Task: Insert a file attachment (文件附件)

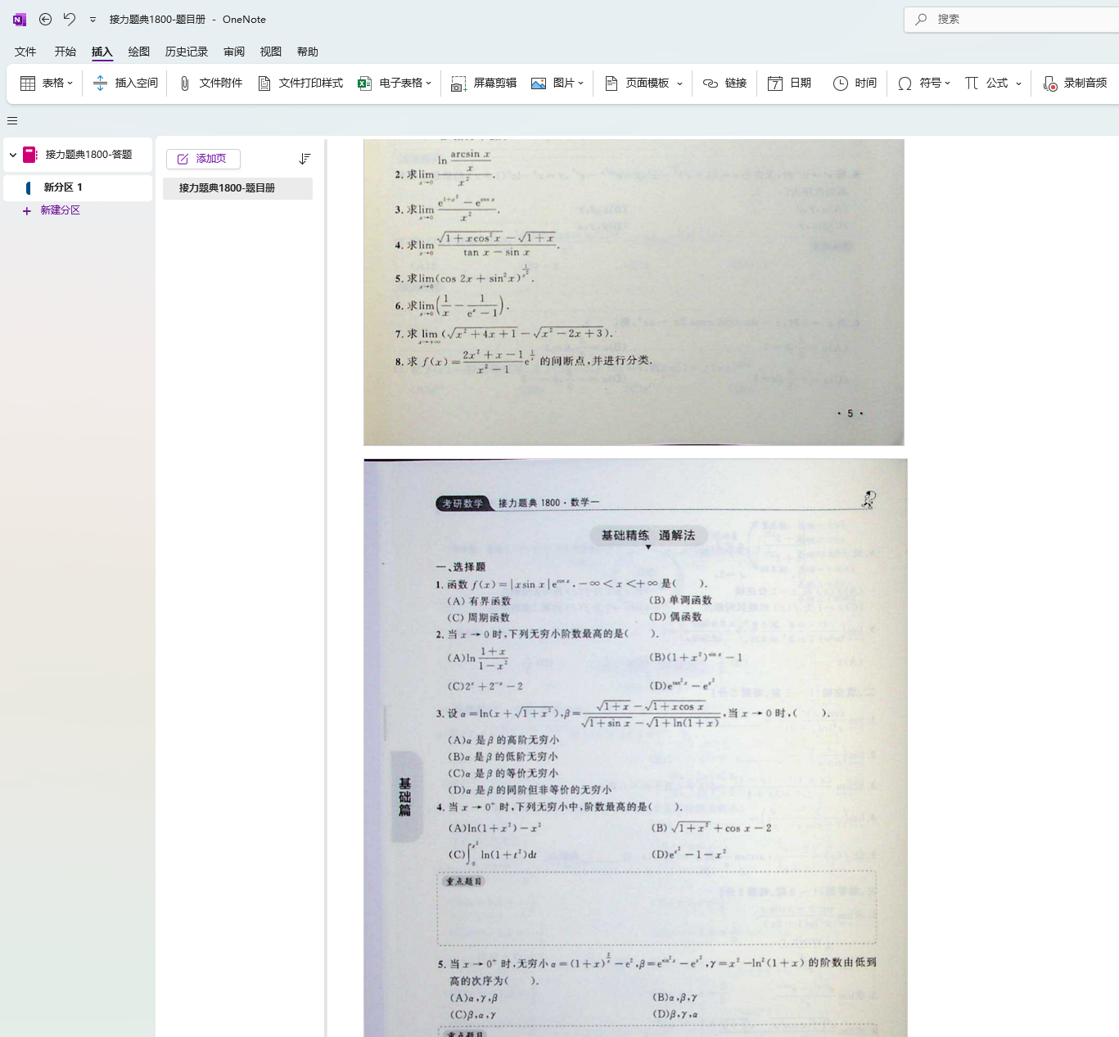Action: (x=209, y=83)
